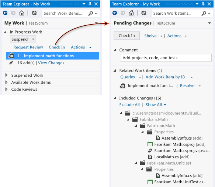This screenshot has width=215, height=187.
Task: Click Queries link
Action: 128,77
